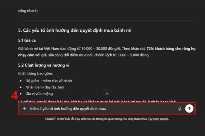Click heading "5. Các yếu tố ảnh hưởng"
Screen dimensions: 205x136
click(x=75, y=30)
